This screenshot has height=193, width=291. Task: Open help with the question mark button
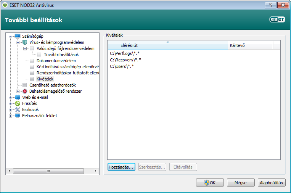click(x=270, y=5)
